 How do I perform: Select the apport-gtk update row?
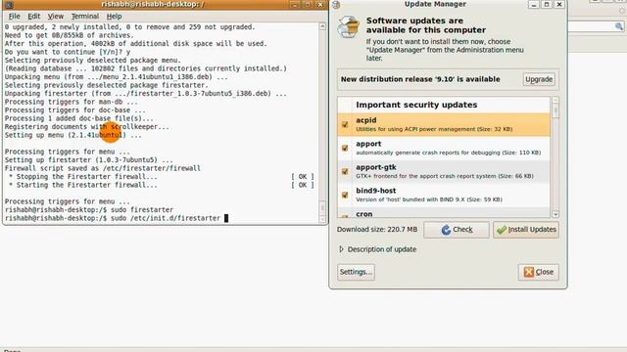point(444,172)
